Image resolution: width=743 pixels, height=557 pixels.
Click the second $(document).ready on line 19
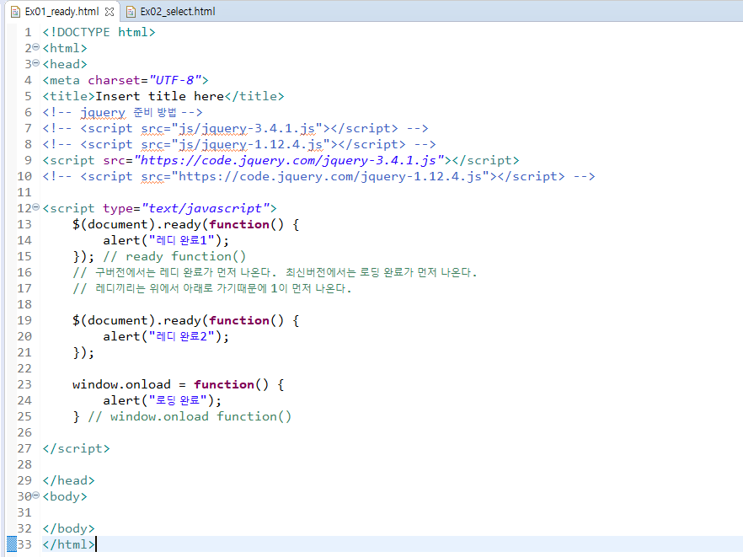[186, 320]
